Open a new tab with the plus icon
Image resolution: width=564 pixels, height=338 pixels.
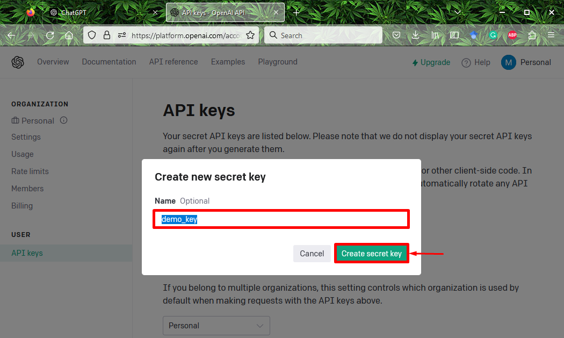pos(297,12)
